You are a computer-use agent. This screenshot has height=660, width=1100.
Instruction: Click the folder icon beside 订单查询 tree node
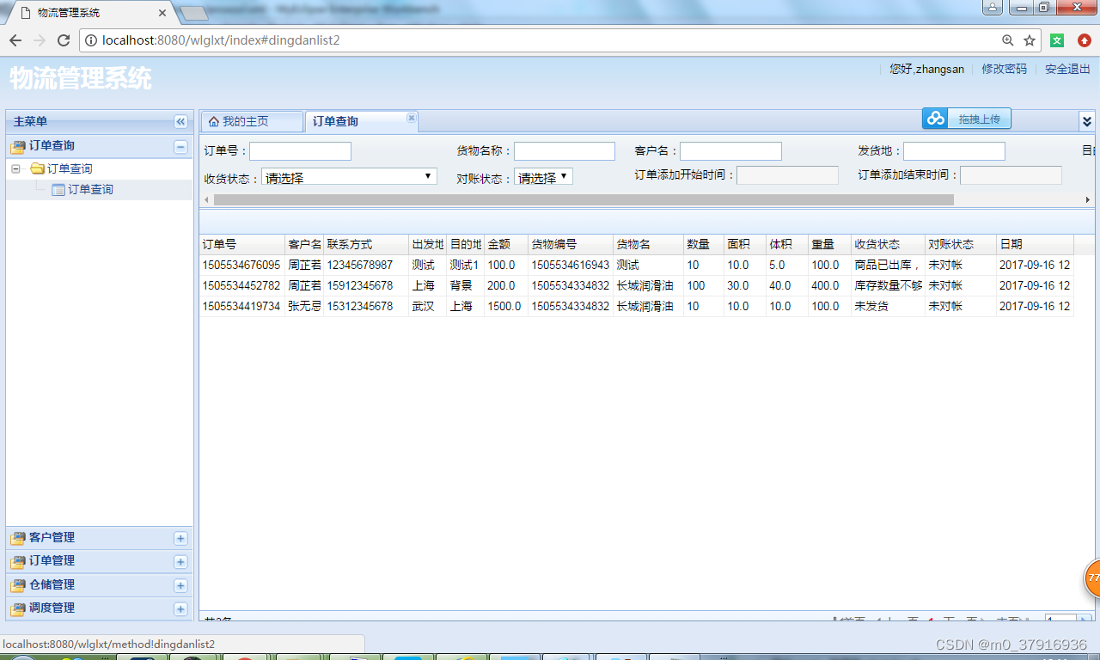tap(37, 168)
